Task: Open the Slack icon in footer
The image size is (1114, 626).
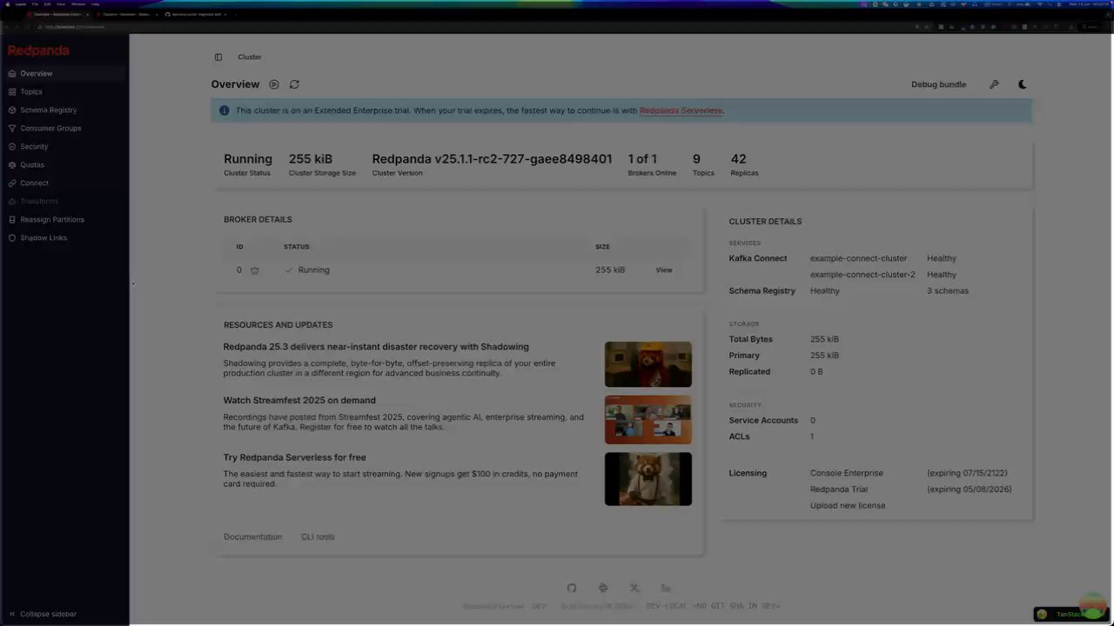Action: pyautogui.click(x=603, y=589)
